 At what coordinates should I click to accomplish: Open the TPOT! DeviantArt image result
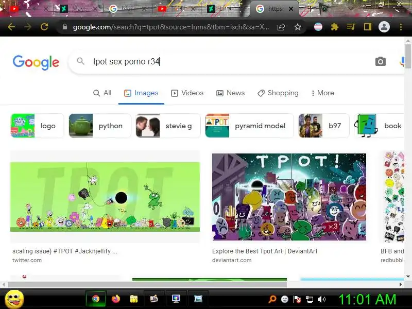(x=289, y=197)
